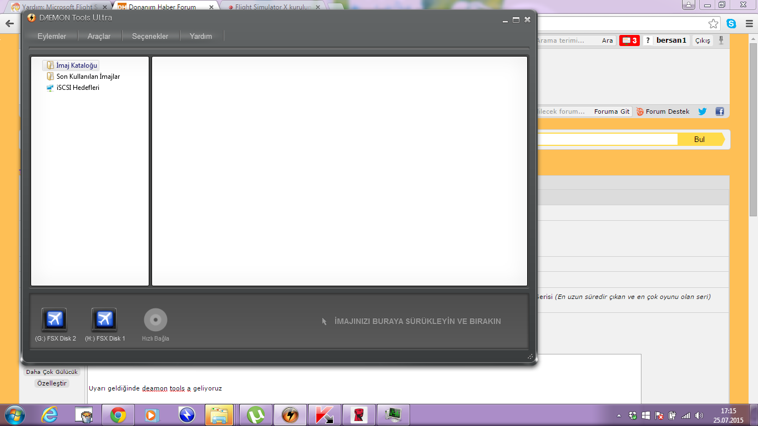Switch to Donanım Haber Forum tab
This screenshot has height=426, width=758.
pos(162,7)
